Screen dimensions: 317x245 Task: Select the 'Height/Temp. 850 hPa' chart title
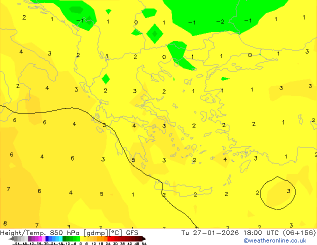coord(39,233)
